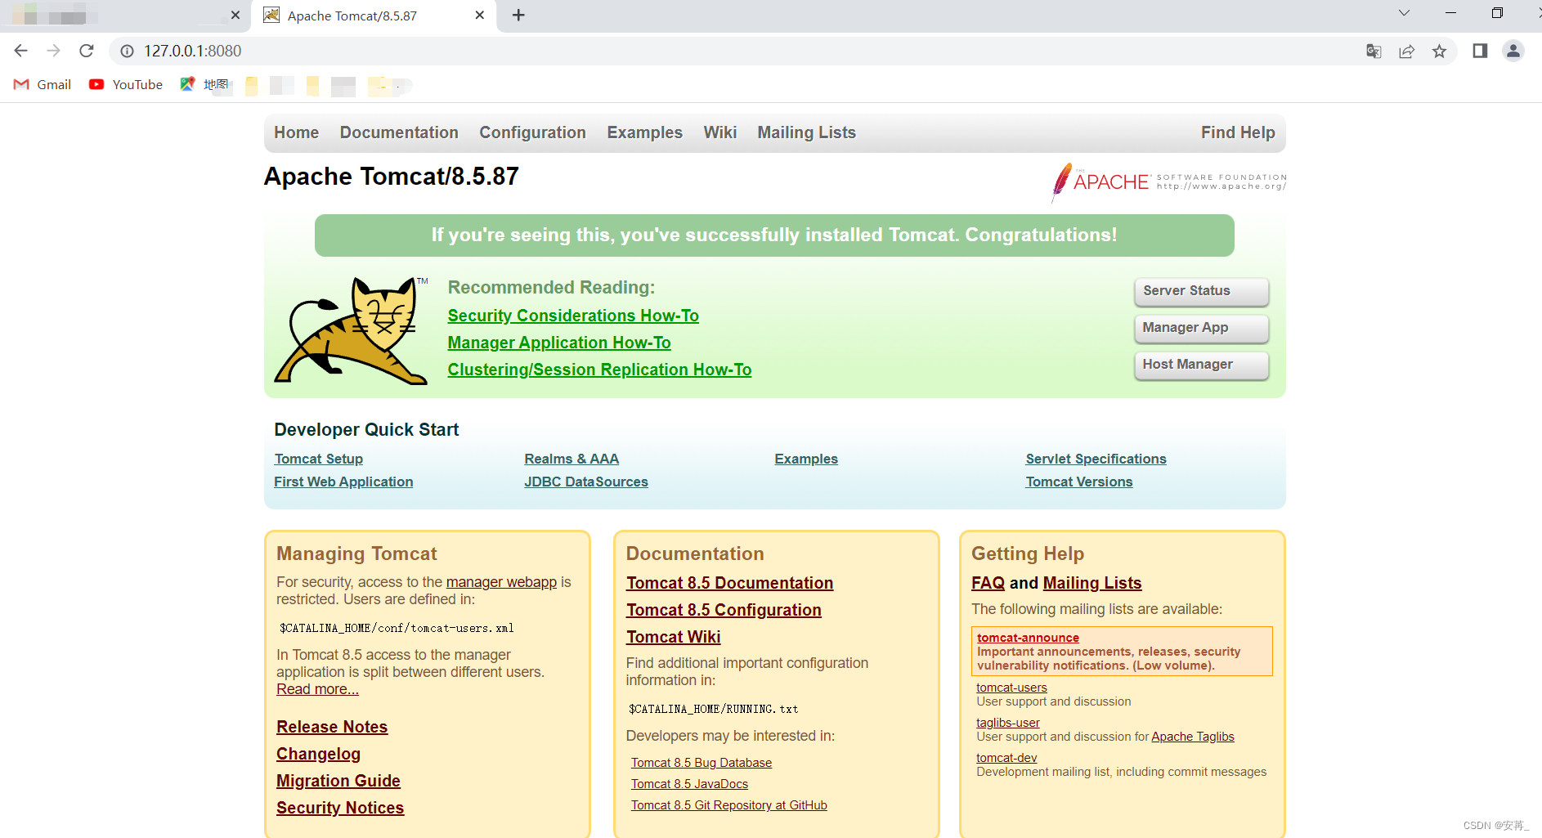Open the Mailing Lists nav item
The image size is (1542, 838).
click(806, 132)
